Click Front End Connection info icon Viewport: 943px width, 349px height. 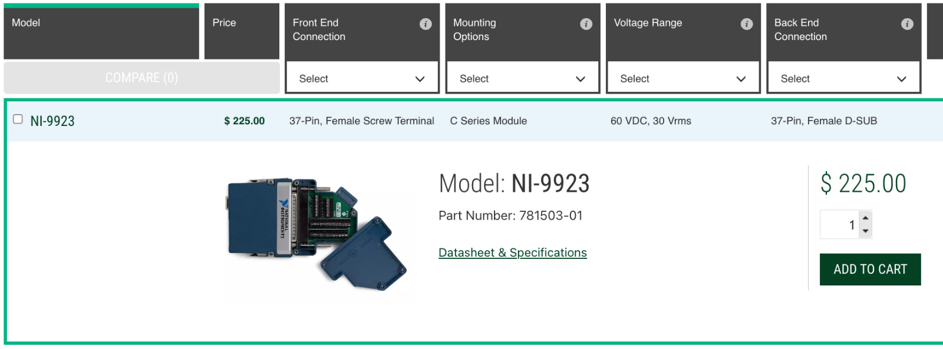(426, 24)
